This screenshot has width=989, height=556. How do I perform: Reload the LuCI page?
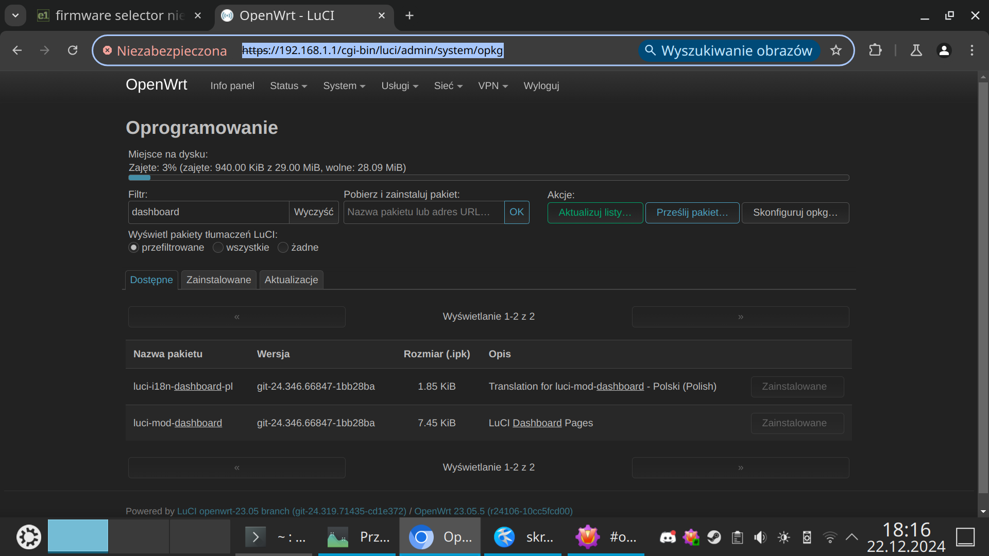point(73,50)
